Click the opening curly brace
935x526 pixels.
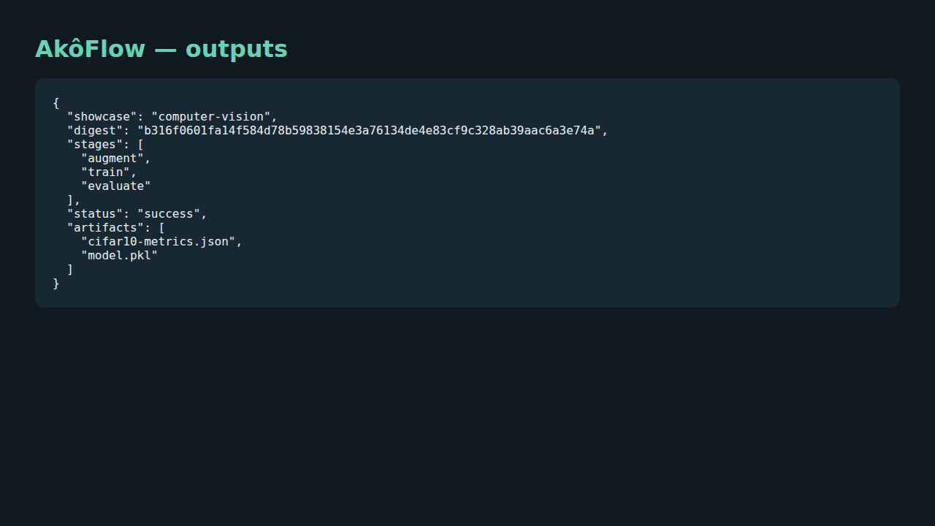pyautogui.click(x=56, y=103)
